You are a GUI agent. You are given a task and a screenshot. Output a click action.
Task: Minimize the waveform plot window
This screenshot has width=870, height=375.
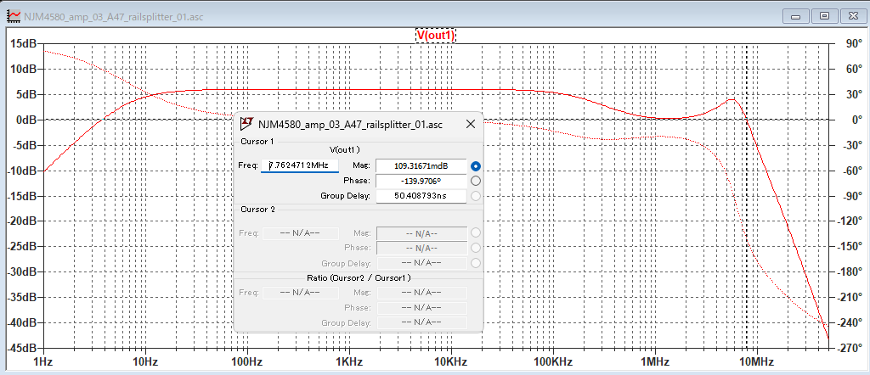coord(796,15)
